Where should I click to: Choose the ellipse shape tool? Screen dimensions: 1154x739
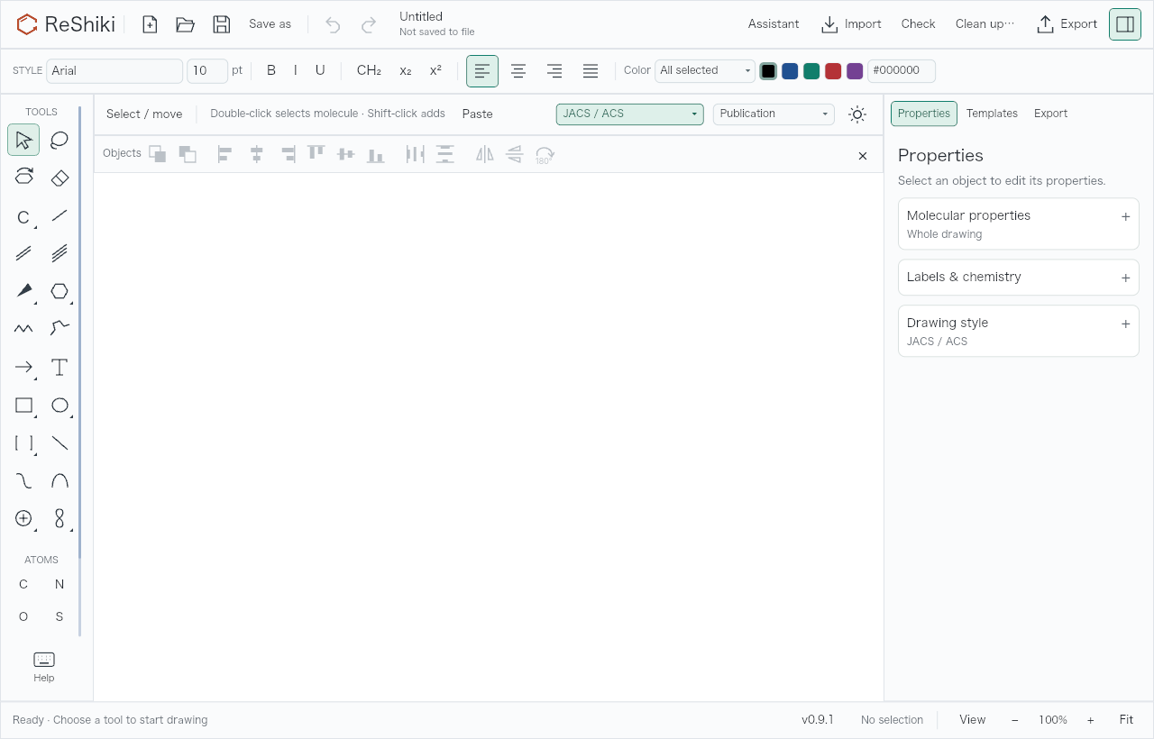click(x=60, y=405)
